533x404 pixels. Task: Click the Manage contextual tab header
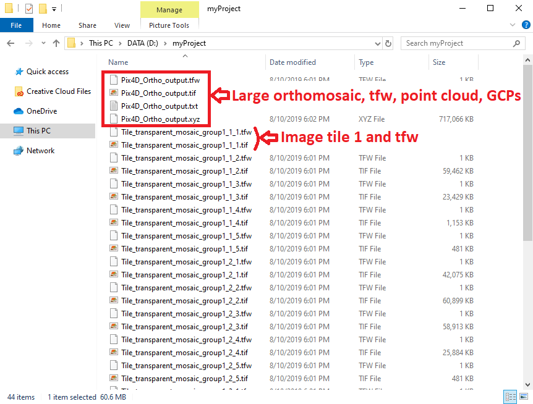(x=169, y=10)
